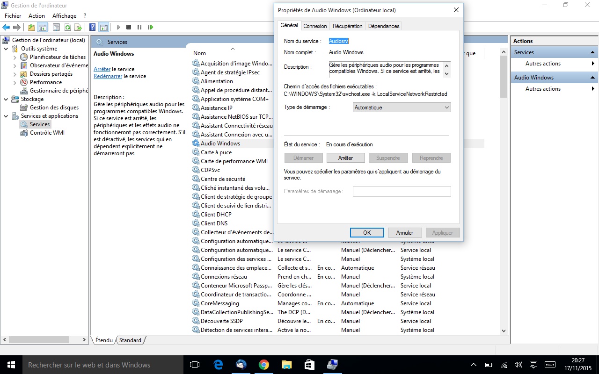Image resolution: width=599 pixels, height=374 pixels.
Task: Click the Pause service toolbar icon
Action: coord(139,27)
